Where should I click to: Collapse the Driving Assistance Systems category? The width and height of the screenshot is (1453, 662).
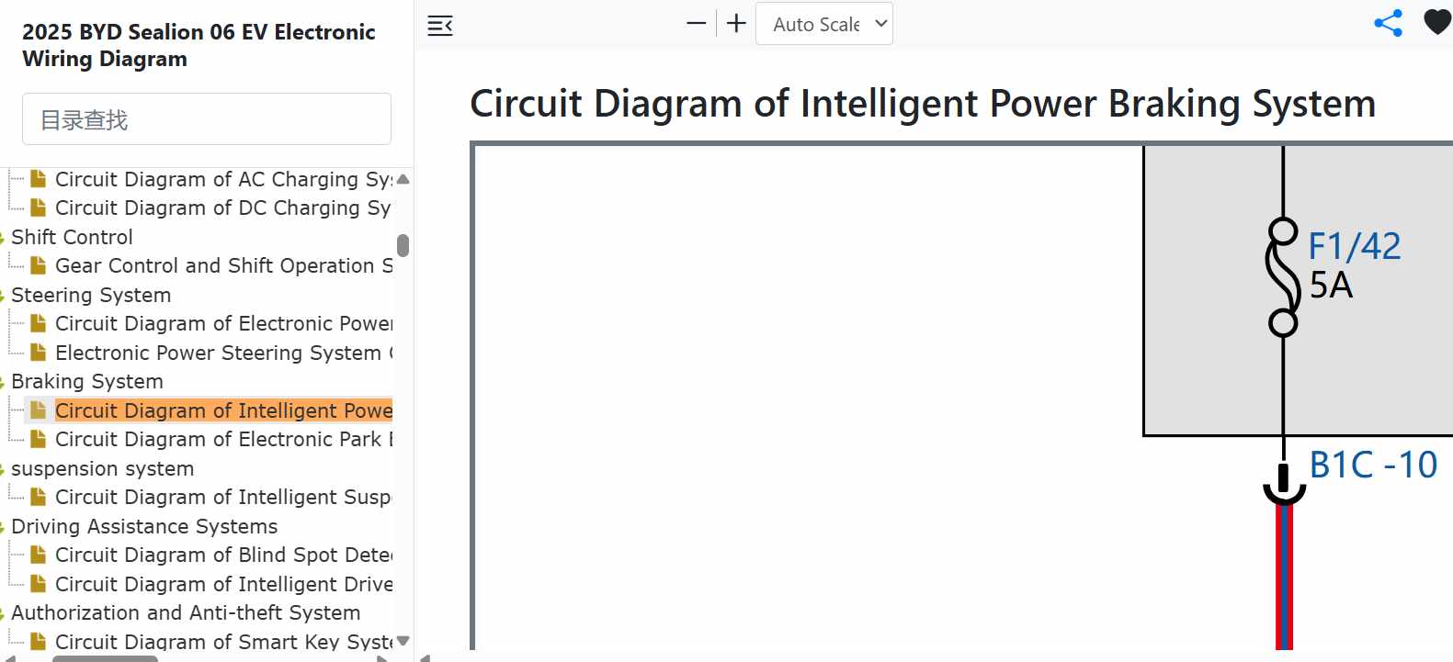[144, 526]
